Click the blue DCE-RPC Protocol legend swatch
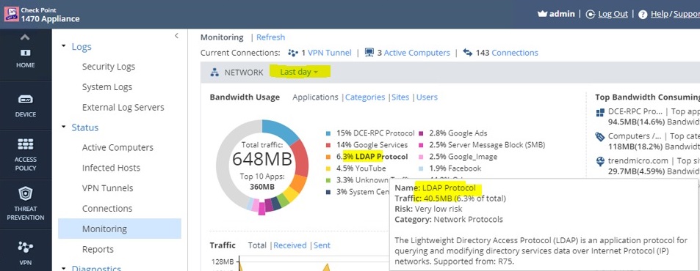Image resolution: width=700 pixels, height=271 pixels. coord(328,133)
